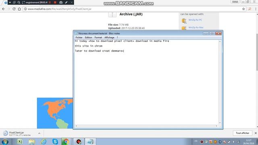The height and width of the screenshot is (145, 258).
Task: Click the site info icon in address bar
Action: pyautogui.click(x=25, y=9)
